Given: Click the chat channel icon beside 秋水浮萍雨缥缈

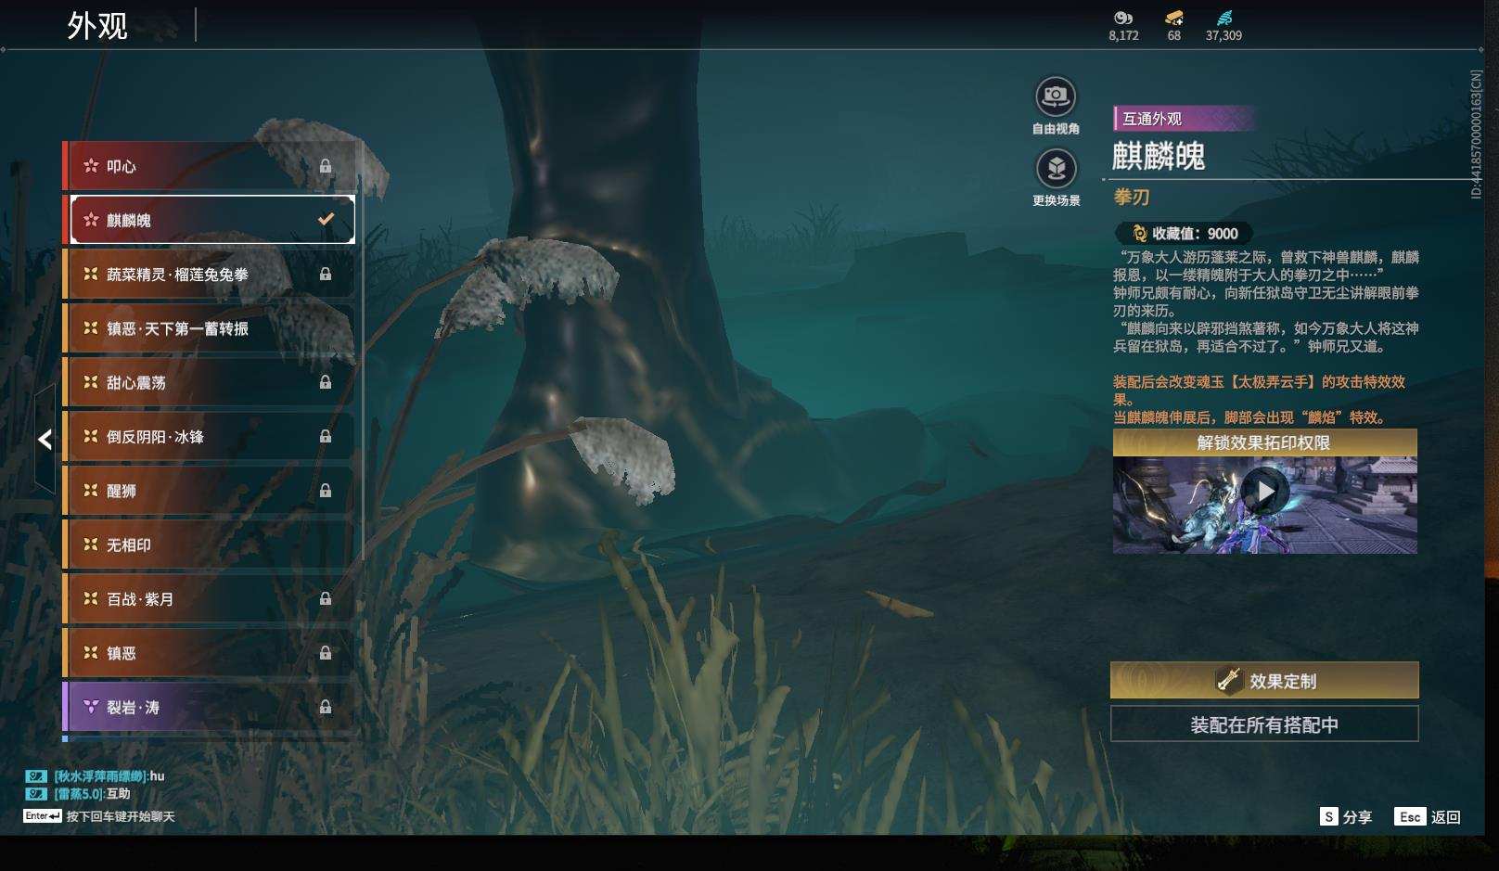Looking at the screenshot, I should (36, 776).
